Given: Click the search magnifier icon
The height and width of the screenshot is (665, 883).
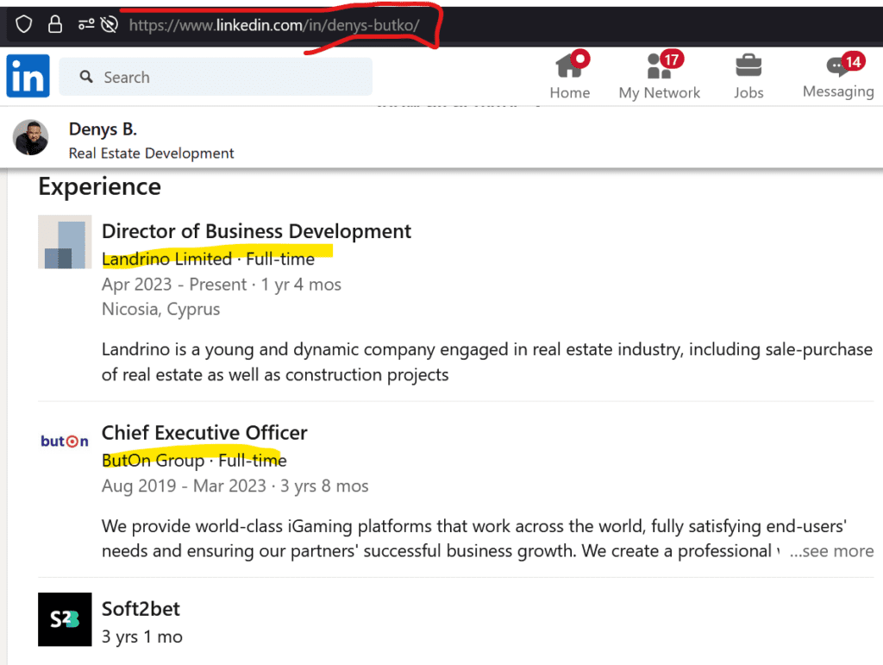Looking at the screenshot, I should (85, 77).
